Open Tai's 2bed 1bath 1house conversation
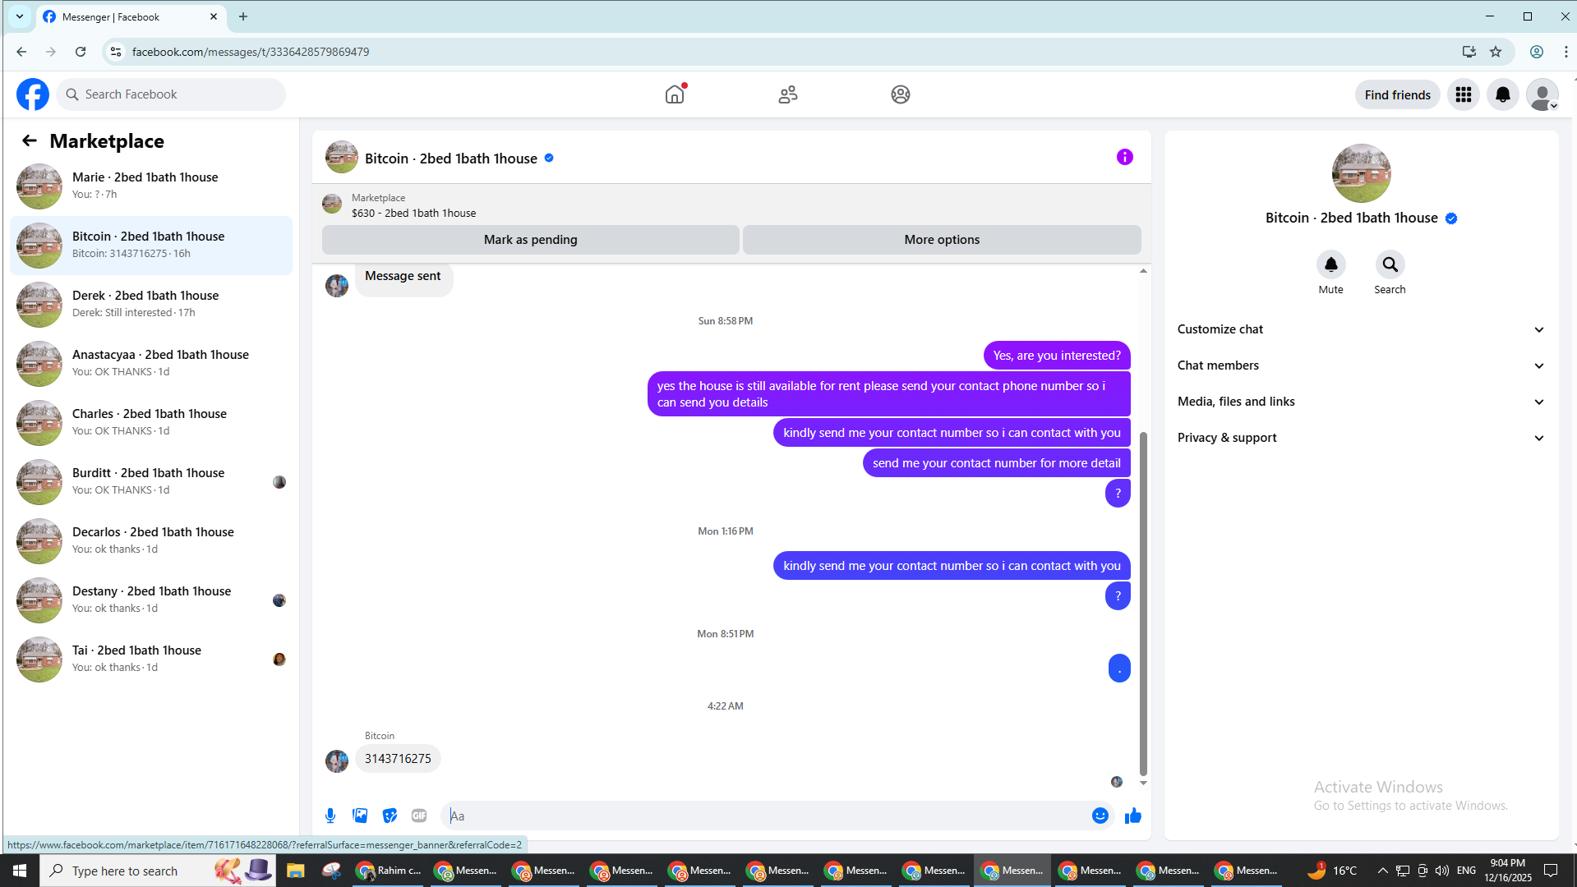 [x=151, y=660]
